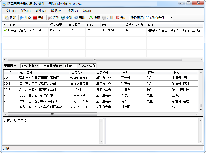
Task: Click the 会员帐号 column header
Action: (x=82, y=72)
